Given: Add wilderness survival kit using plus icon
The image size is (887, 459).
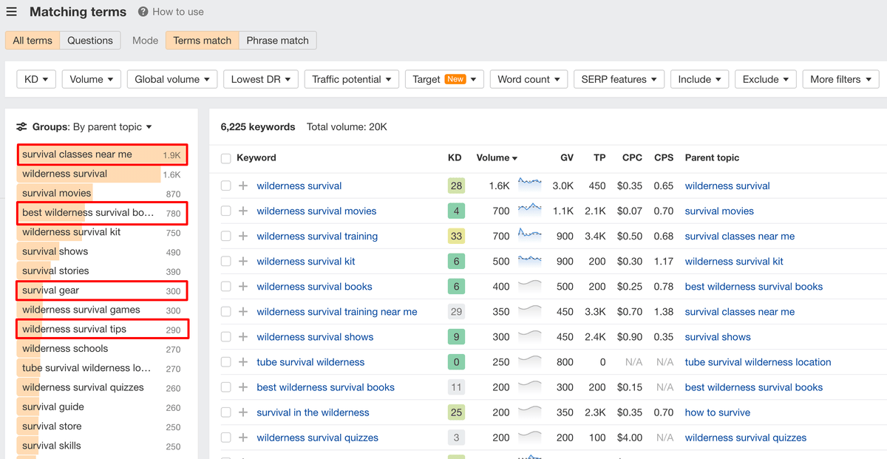Looking at the screenshot, I should pyautogui.click(x=243, y=262).
